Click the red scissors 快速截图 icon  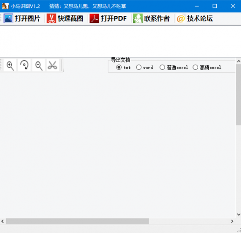tap(51, 19)
